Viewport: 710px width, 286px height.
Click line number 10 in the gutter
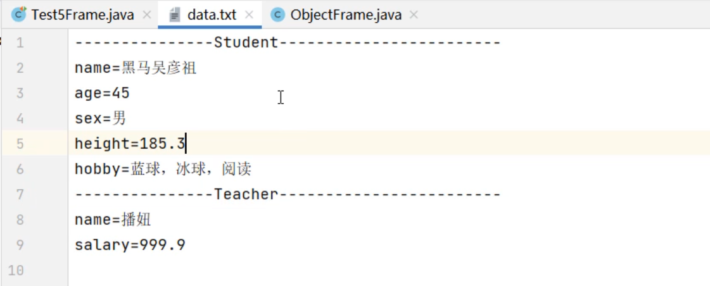pos(16,270)
